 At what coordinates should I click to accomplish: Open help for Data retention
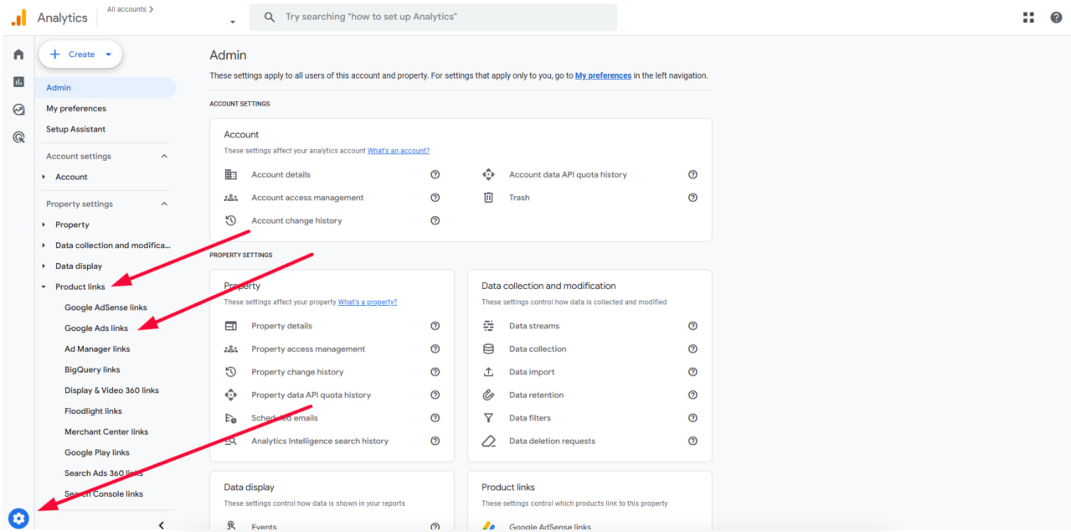[x=693, y=395]
